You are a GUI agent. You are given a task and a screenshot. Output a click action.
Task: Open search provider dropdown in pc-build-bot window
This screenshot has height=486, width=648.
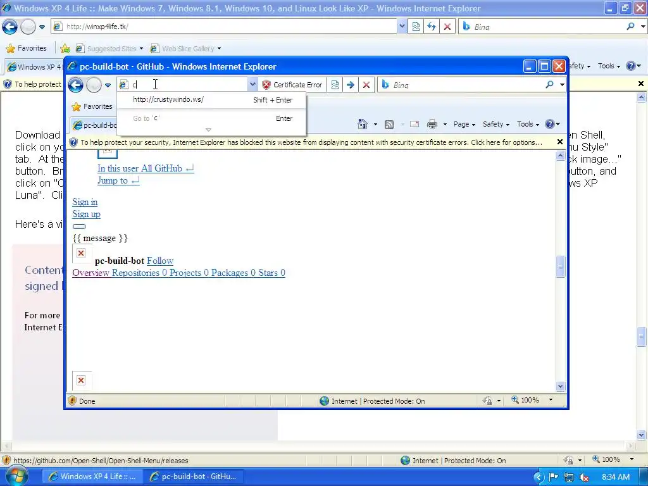point(562,85)
